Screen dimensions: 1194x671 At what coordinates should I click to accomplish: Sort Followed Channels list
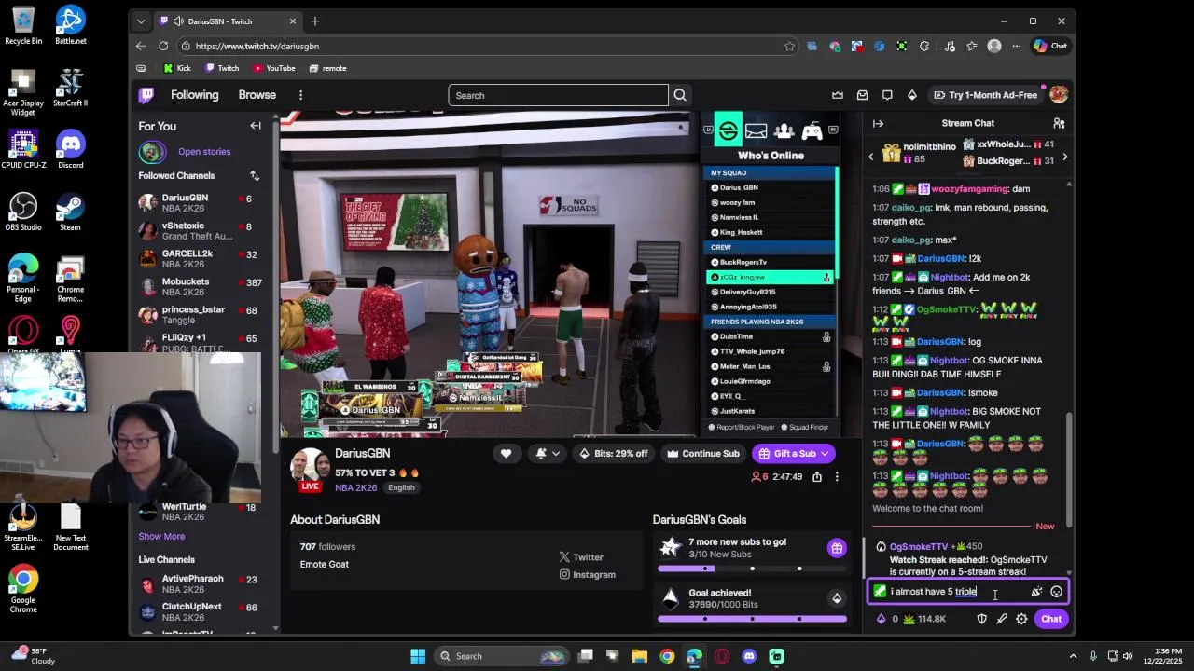pyautogui.click(x=255, y=175)
